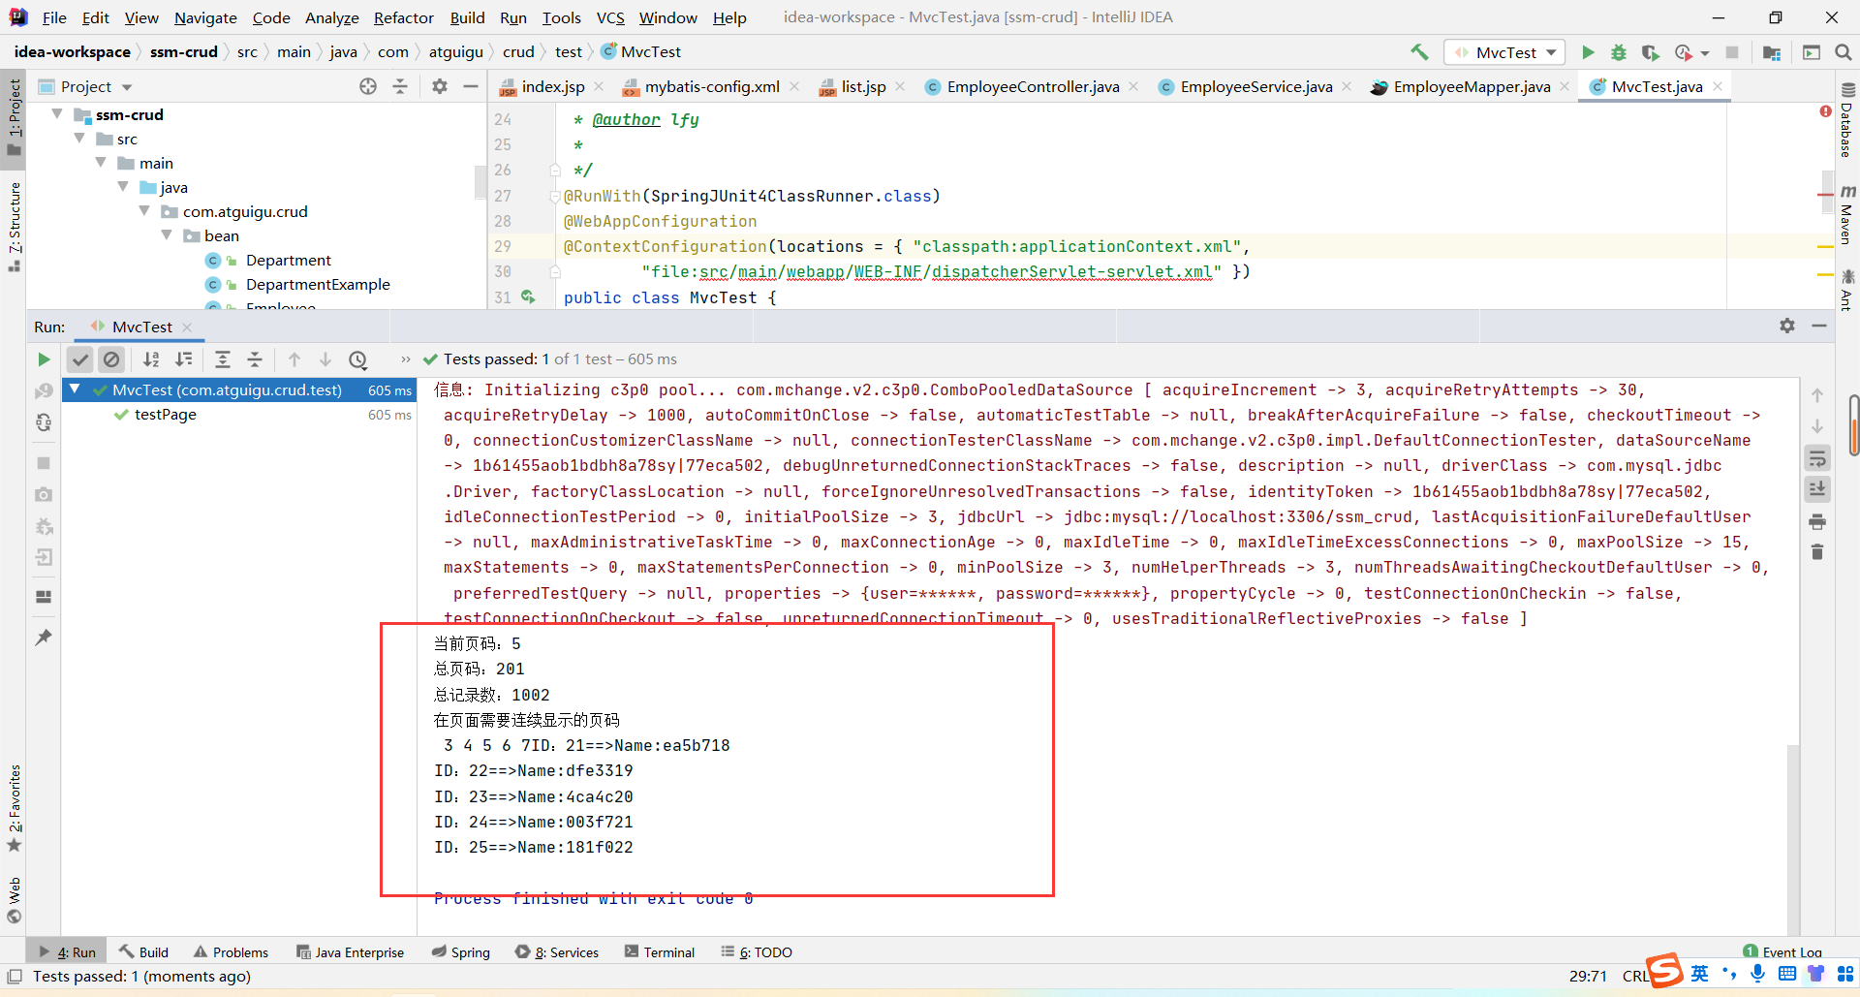
Task: Collapse the bean package folder
Action: [167, 235]
